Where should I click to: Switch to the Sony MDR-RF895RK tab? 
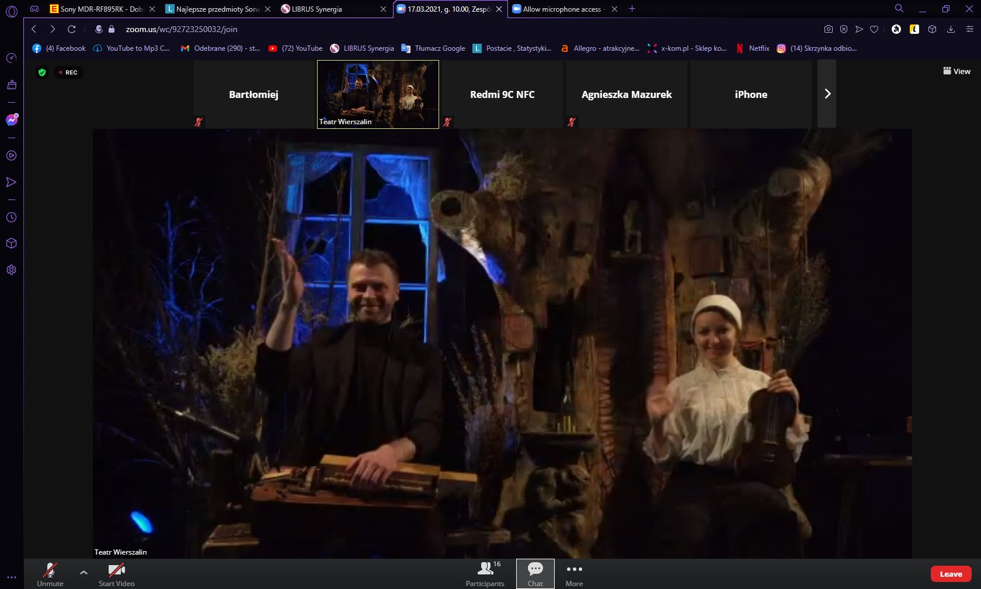(100, 9)
